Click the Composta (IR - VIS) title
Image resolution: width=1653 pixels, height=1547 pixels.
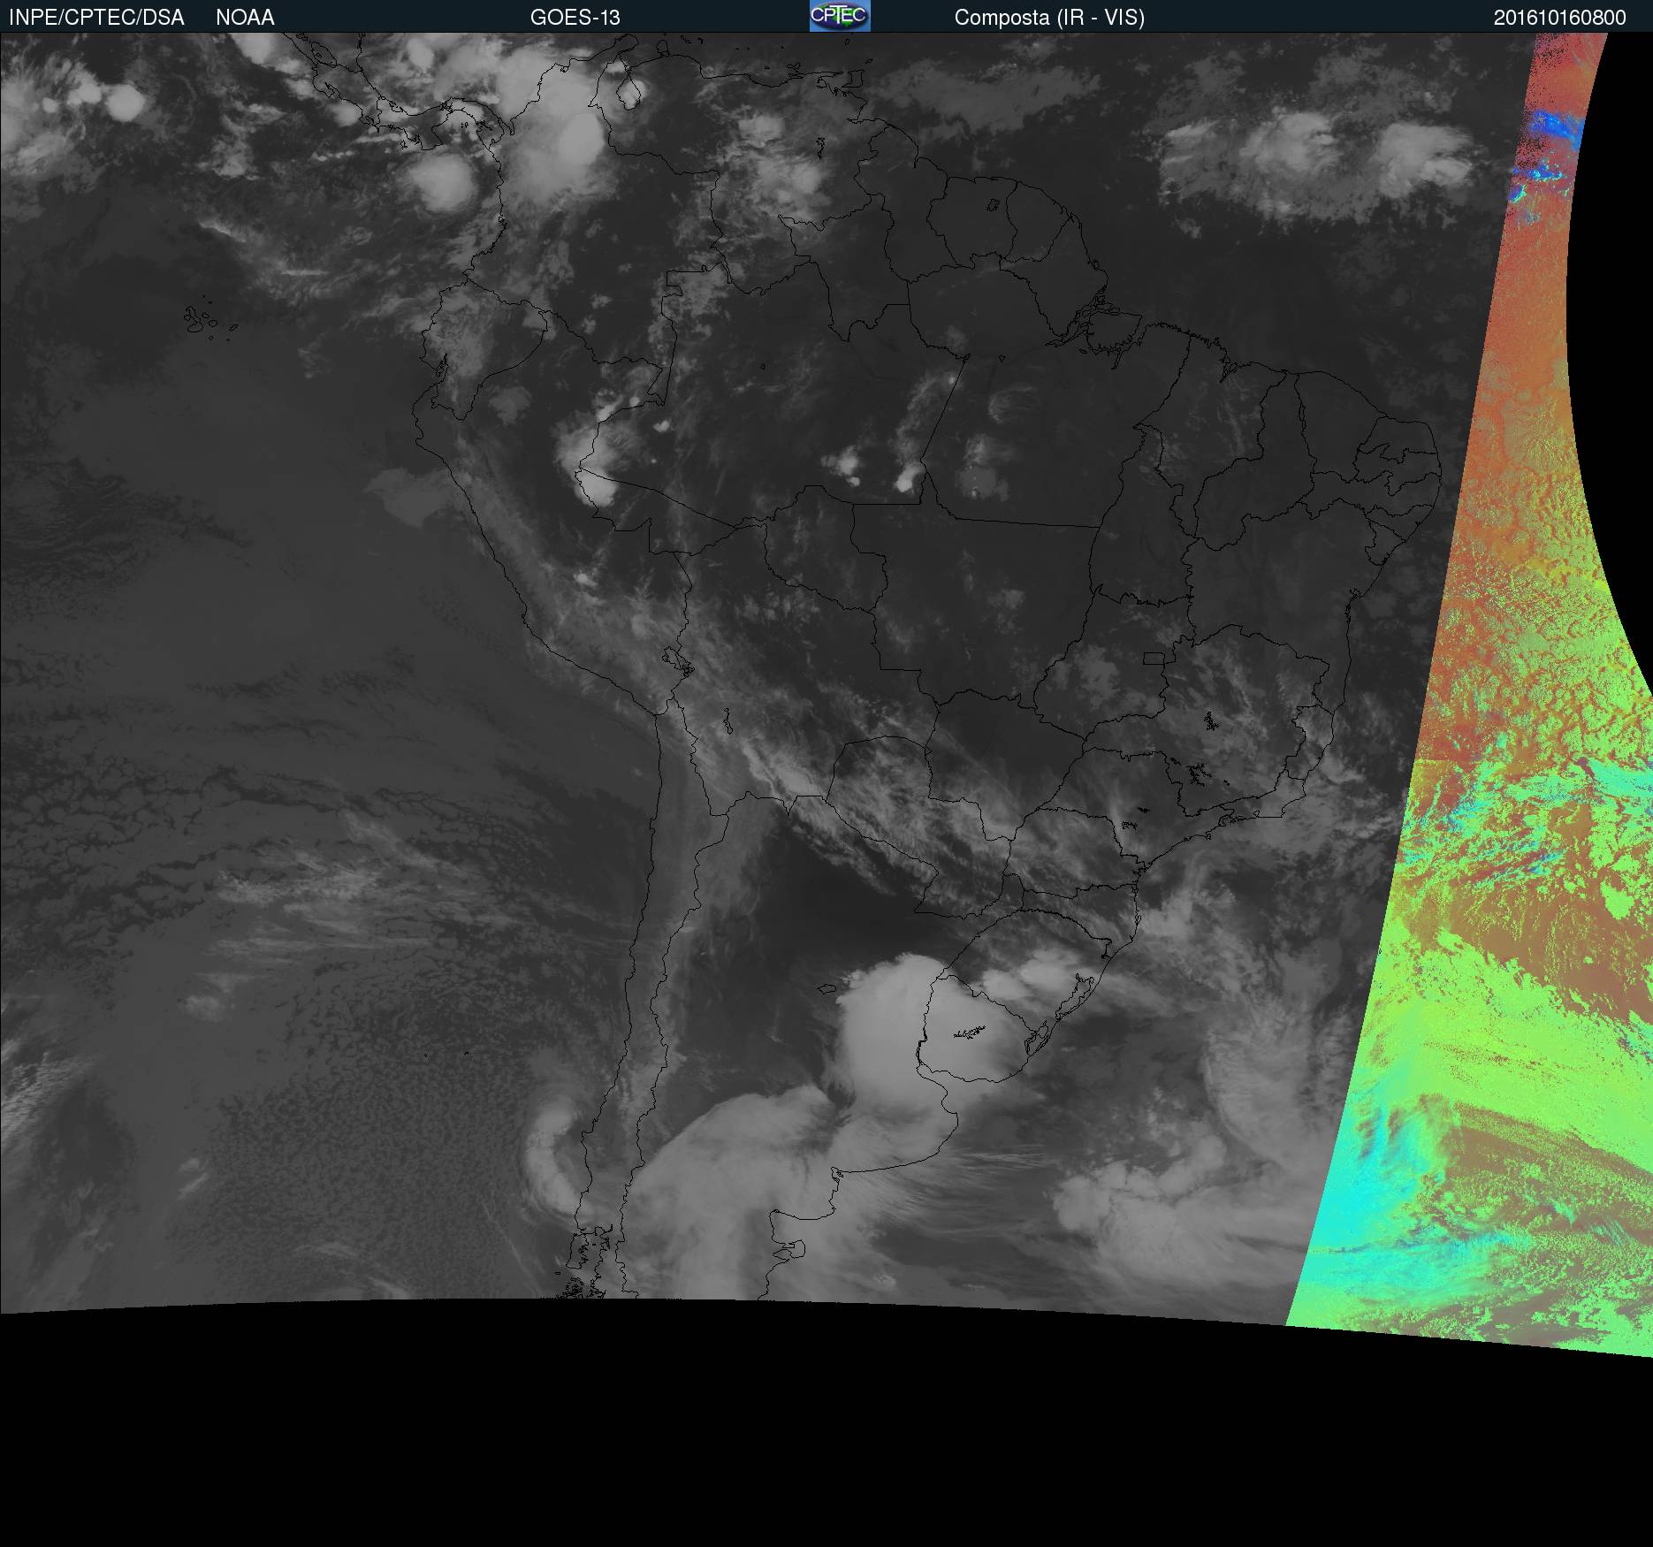pyautogui.click(x=1049, y=18)
